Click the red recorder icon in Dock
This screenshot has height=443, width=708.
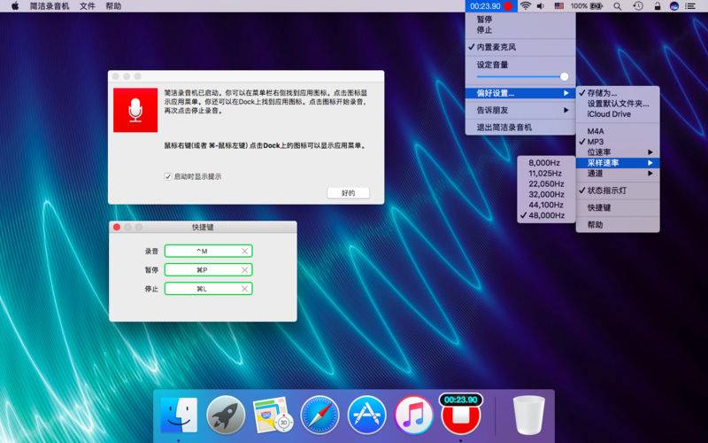point(460,414)
